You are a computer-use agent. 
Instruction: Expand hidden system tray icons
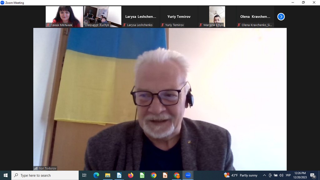pos(264,175)
